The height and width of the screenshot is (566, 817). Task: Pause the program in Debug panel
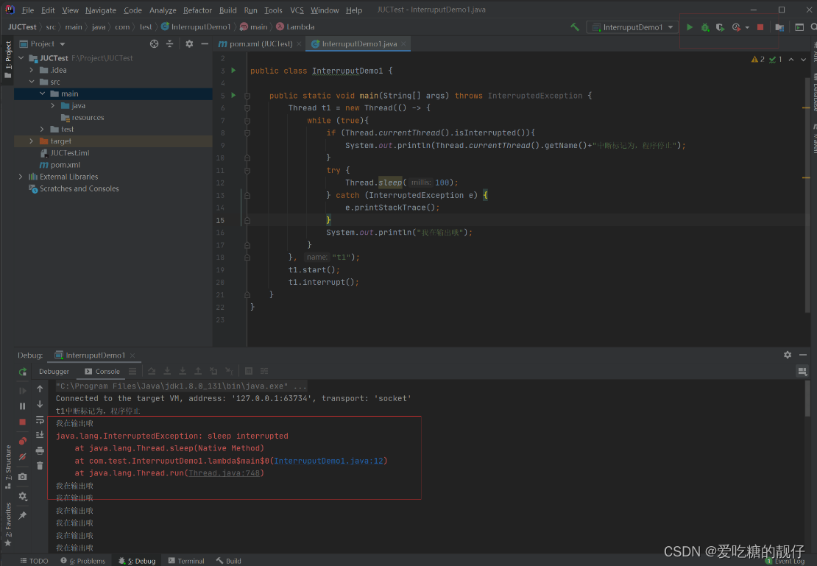22,406
